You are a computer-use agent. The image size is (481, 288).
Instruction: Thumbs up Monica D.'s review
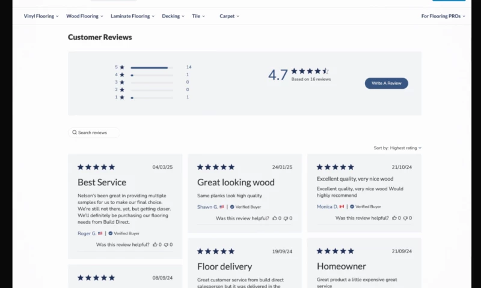click(394, 218)
